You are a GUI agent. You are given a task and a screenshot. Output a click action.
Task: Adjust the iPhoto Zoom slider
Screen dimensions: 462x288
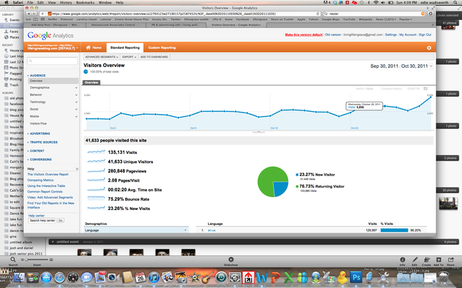(x=37, y=260)
